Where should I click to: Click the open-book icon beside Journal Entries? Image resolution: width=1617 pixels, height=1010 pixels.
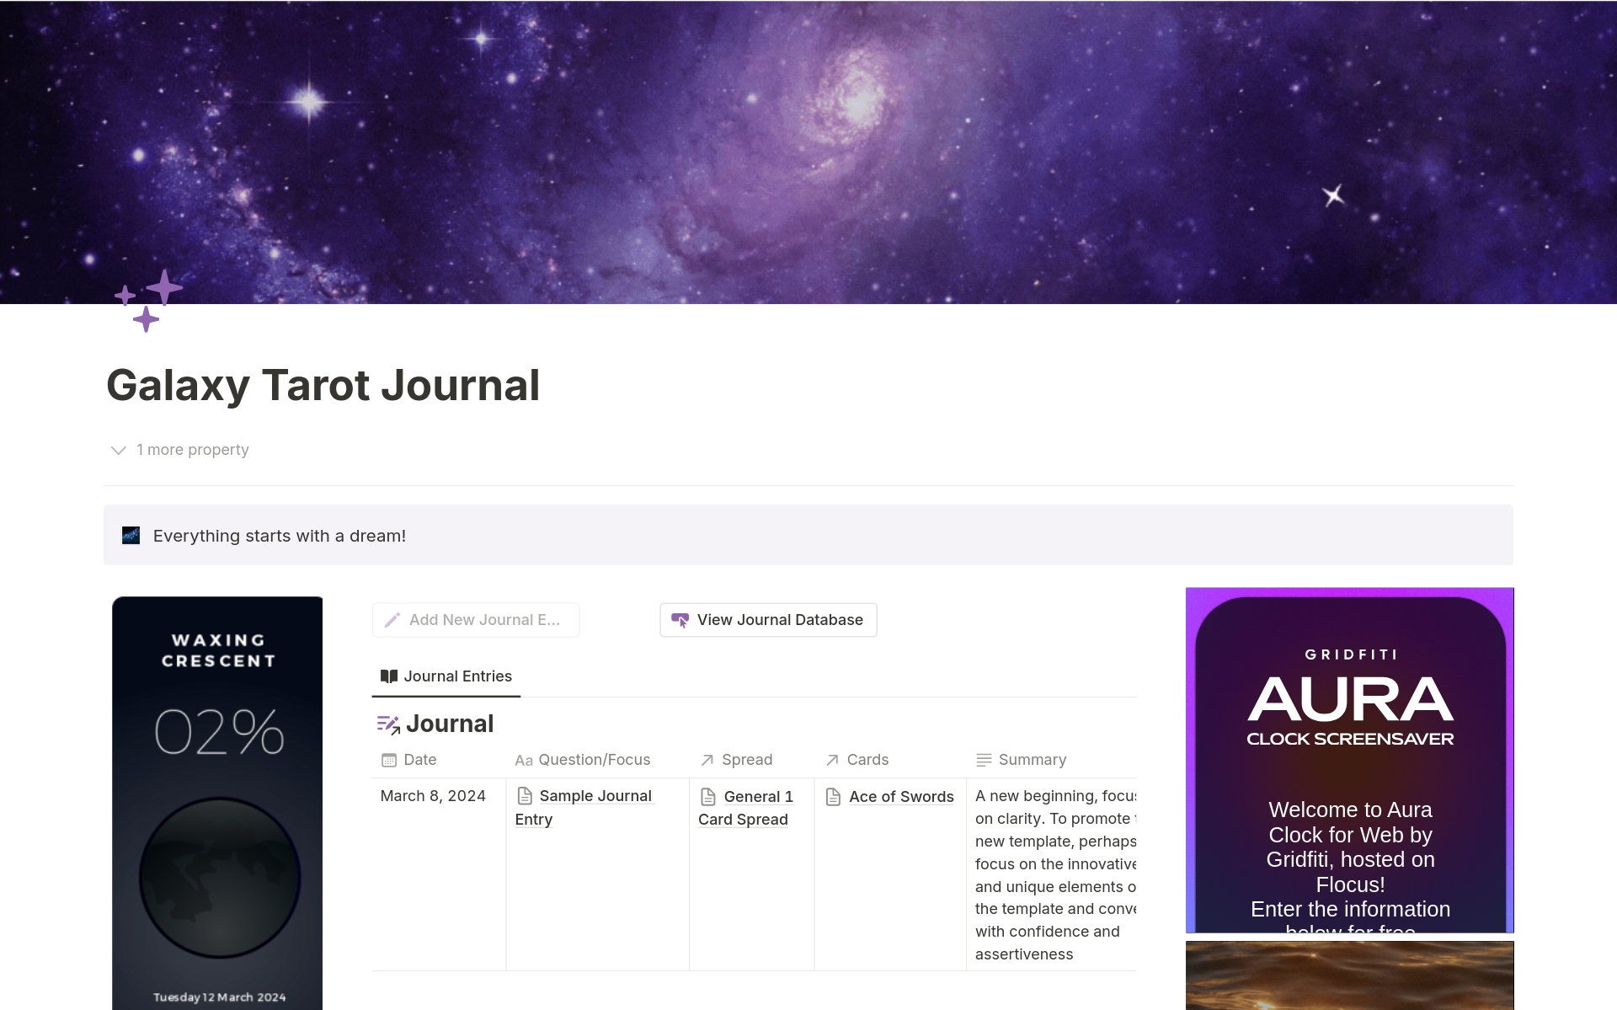click(x=388, y=676)
